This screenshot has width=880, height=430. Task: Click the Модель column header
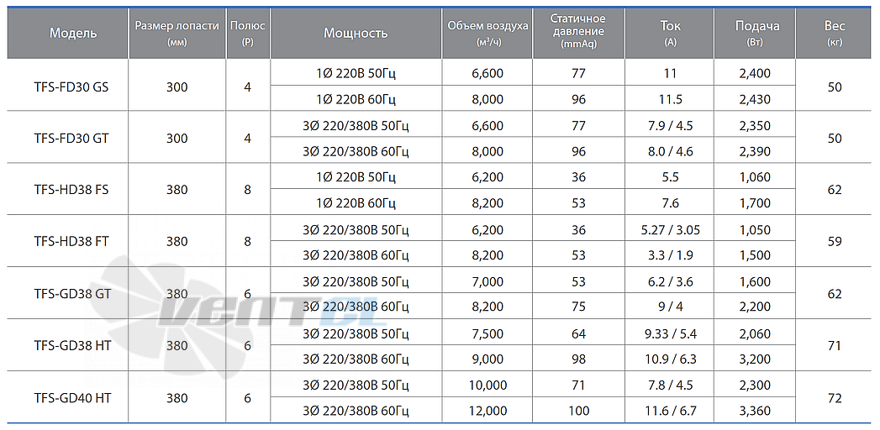(x=68, y=33)
